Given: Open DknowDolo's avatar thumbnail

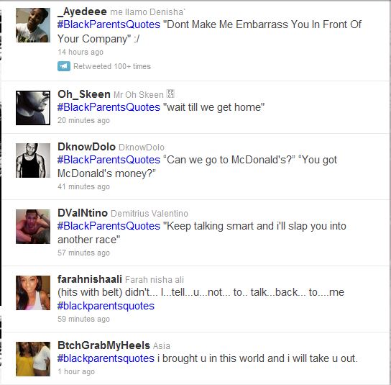Looking at the screenshot, I should pos(33,160).
